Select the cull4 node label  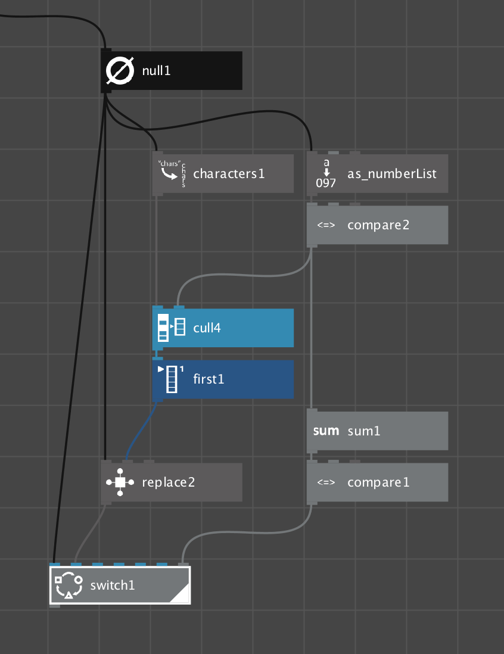coord(207,328)
